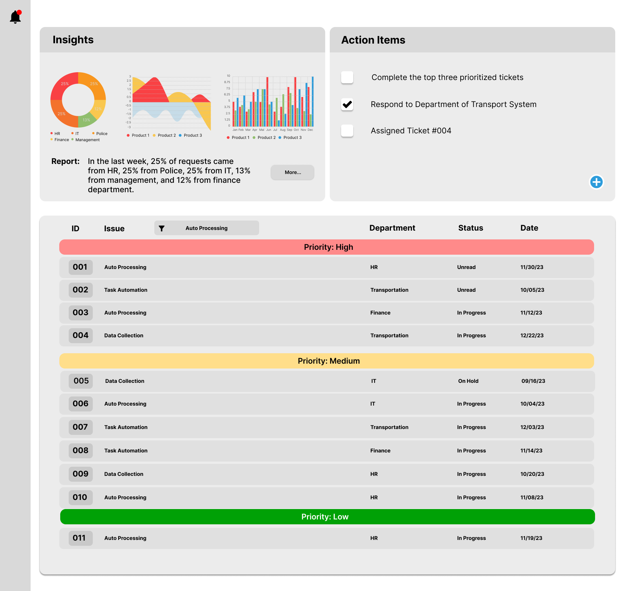Image resolution: width=625 pixels, height=591 pixels.
Task: Click 'Task Automation' in ticket 002 row
Action: coord(126,290)
